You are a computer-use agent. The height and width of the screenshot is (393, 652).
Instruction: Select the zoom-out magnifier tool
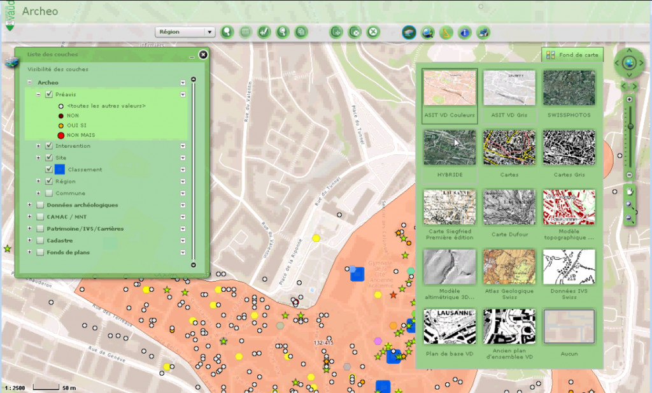630,218
